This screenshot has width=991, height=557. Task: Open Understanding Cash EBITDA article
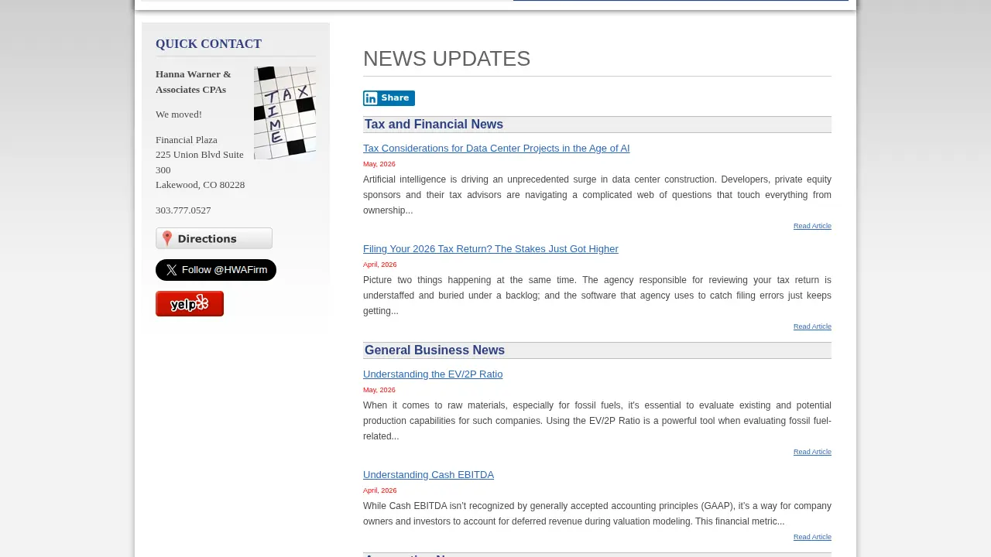pyautogui.click(x=428, y=475)
